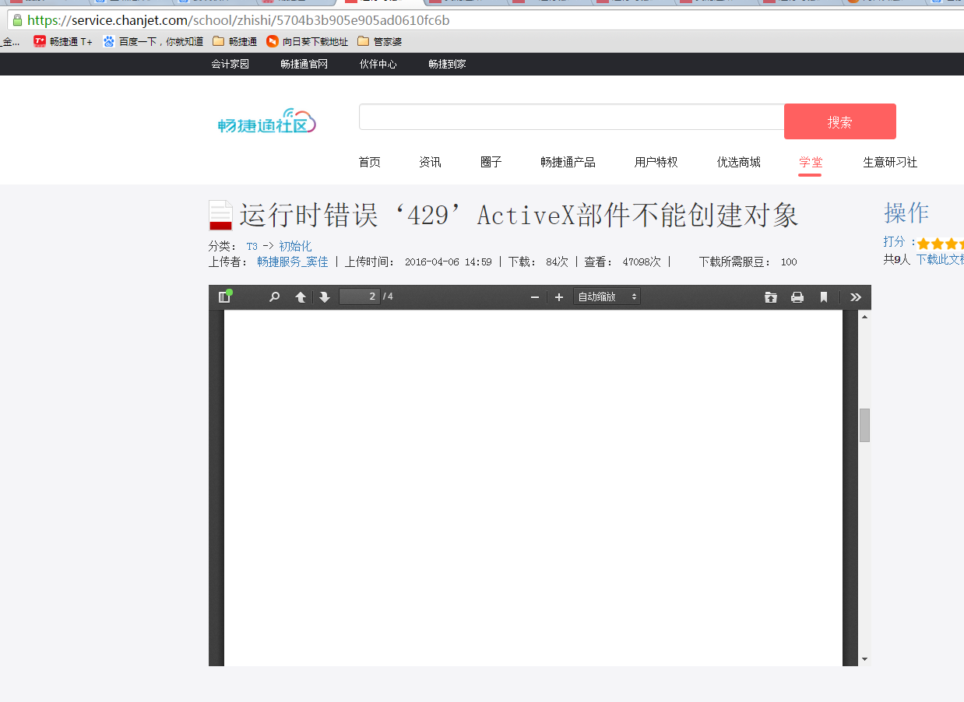964x702 pixels.
Task: Print the PDF document
Action: click(x=797, y=297)
